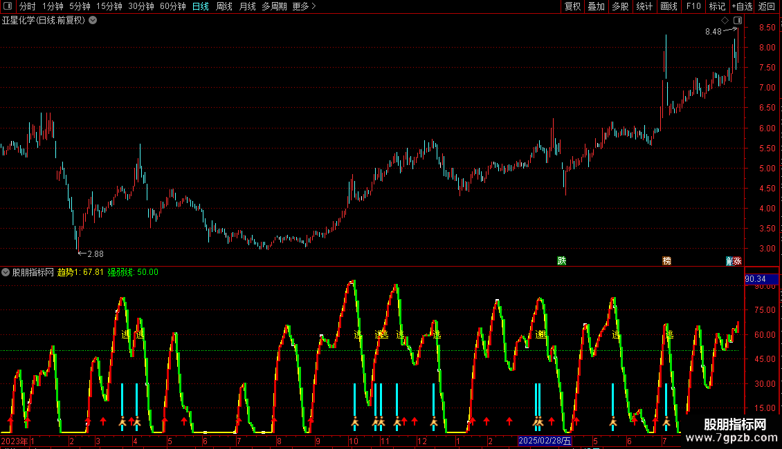Click the 6.00 price axis label
Image resolution: width=782 pixels, height=449 pixels.
[767, 128]
